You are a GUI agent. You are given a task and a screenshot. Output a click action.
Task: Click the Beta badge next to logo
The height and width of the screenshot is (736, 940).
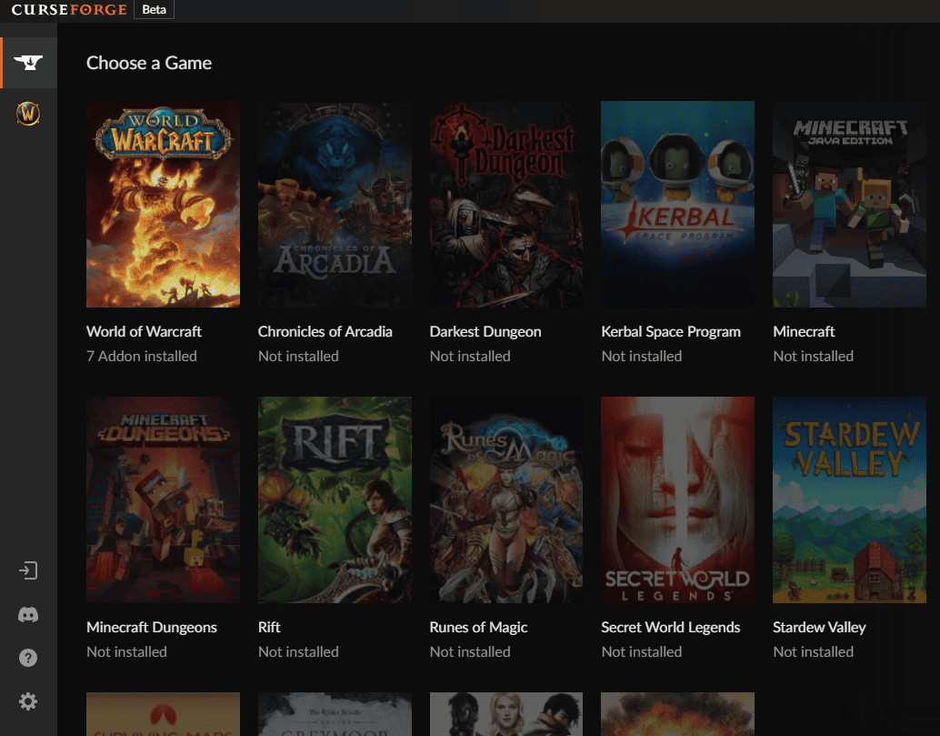point(154,10)
